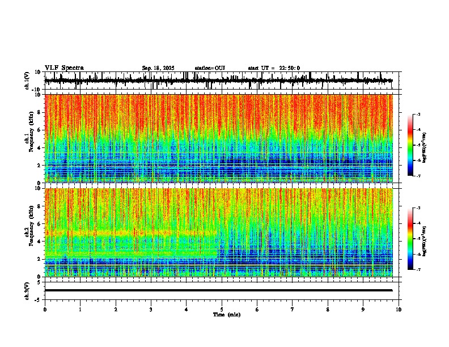Screen dimensions: 449x347
Task: Click the "Time (min)" x-axis label
Action: [227, 315]
